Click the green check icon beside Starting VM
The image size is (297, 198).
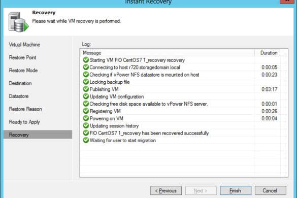click(x=86, y=60)
